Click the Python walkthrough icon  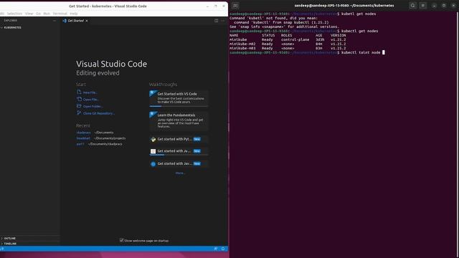(153, 139)
